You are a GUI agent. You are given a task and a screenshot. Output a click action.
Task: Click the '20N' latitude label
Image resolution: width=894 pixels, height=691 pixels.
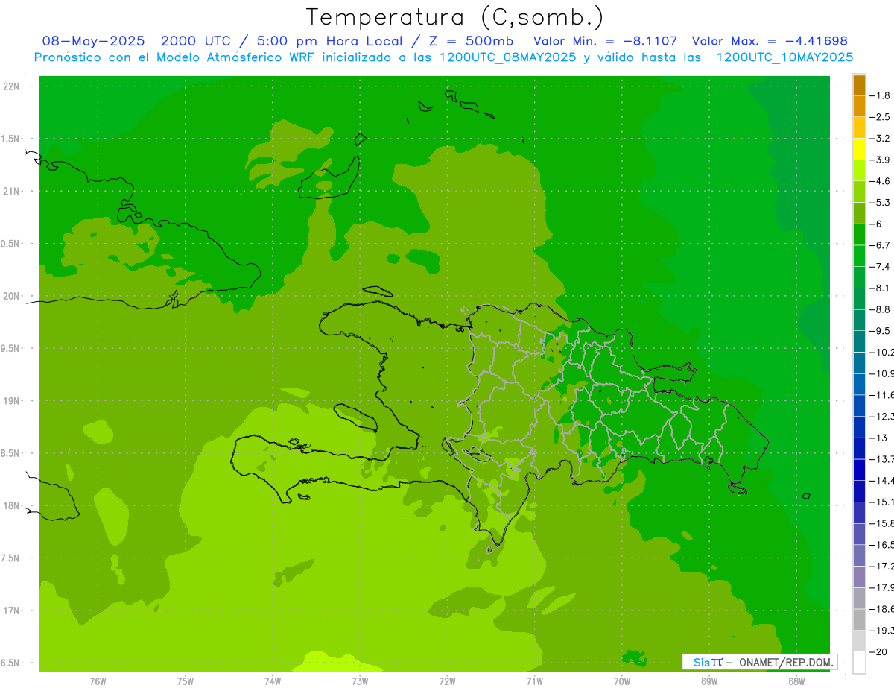coord(11,296)
